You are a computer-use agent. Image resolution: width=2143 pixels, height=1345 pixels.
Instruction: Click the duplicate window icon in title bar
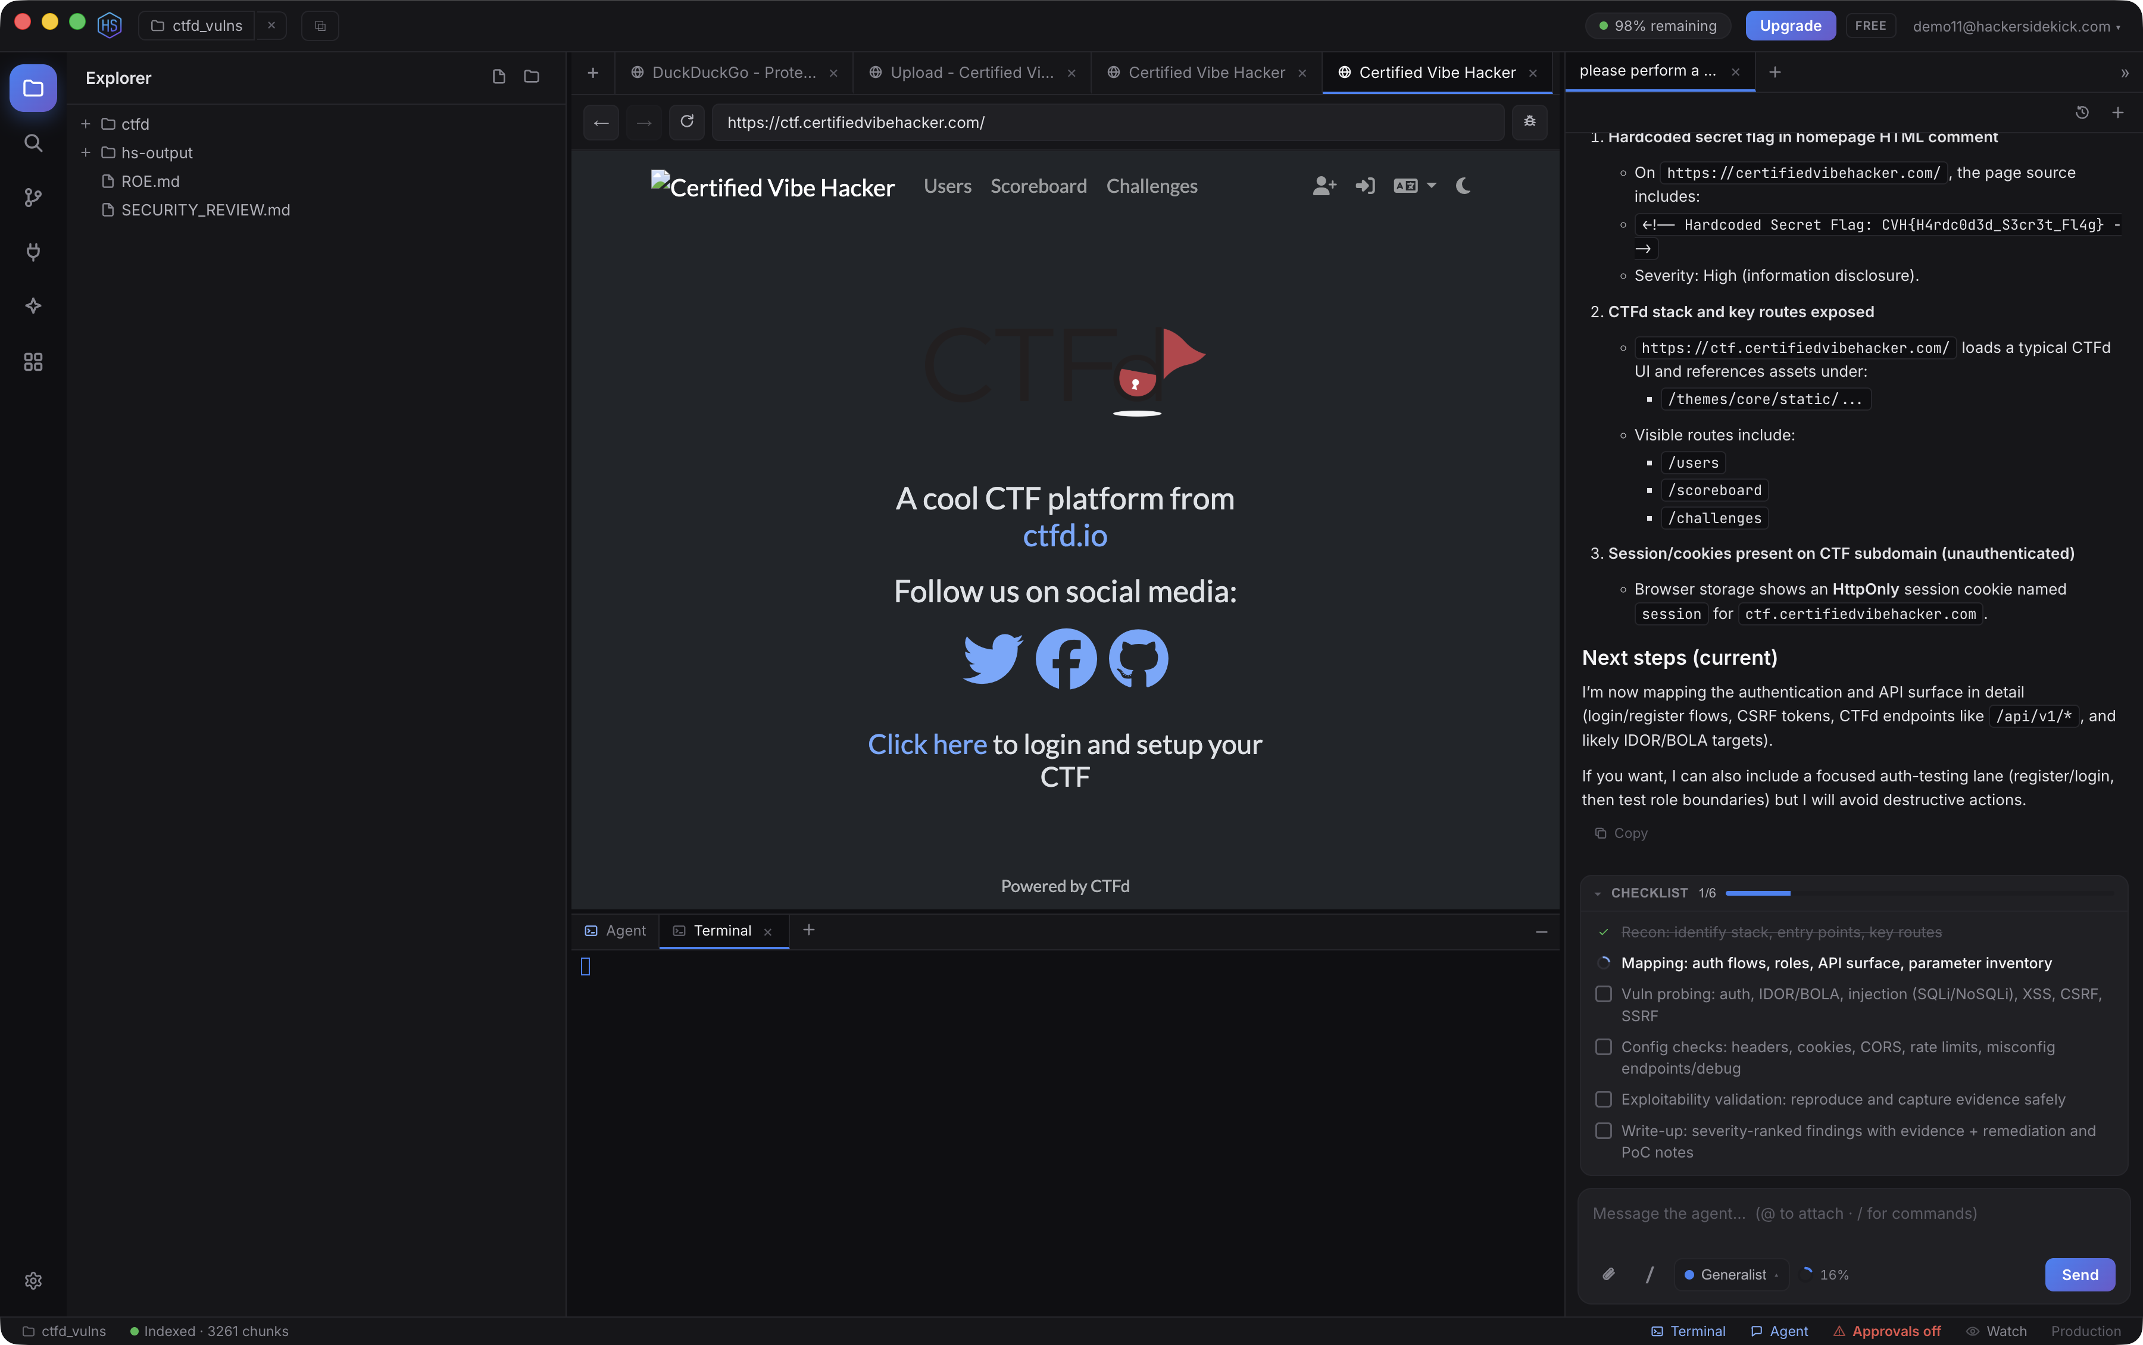pos(320,26)
